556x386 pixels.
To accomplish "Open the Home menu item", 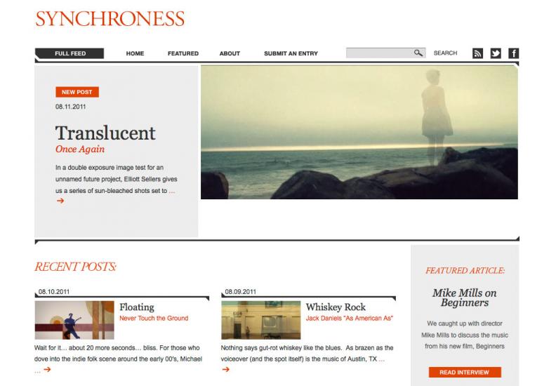I will [135, 53].
